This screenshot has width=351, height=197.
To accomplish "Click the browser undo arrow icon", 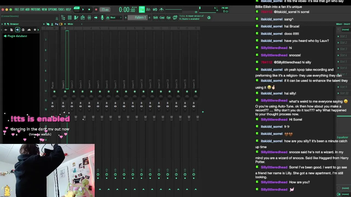I will coord(8,24).
